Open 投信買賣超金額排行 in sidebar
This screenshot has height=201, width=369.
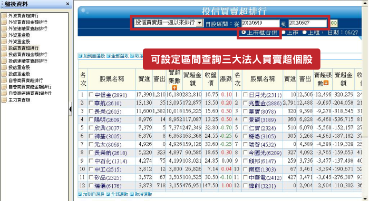[28, 55]
